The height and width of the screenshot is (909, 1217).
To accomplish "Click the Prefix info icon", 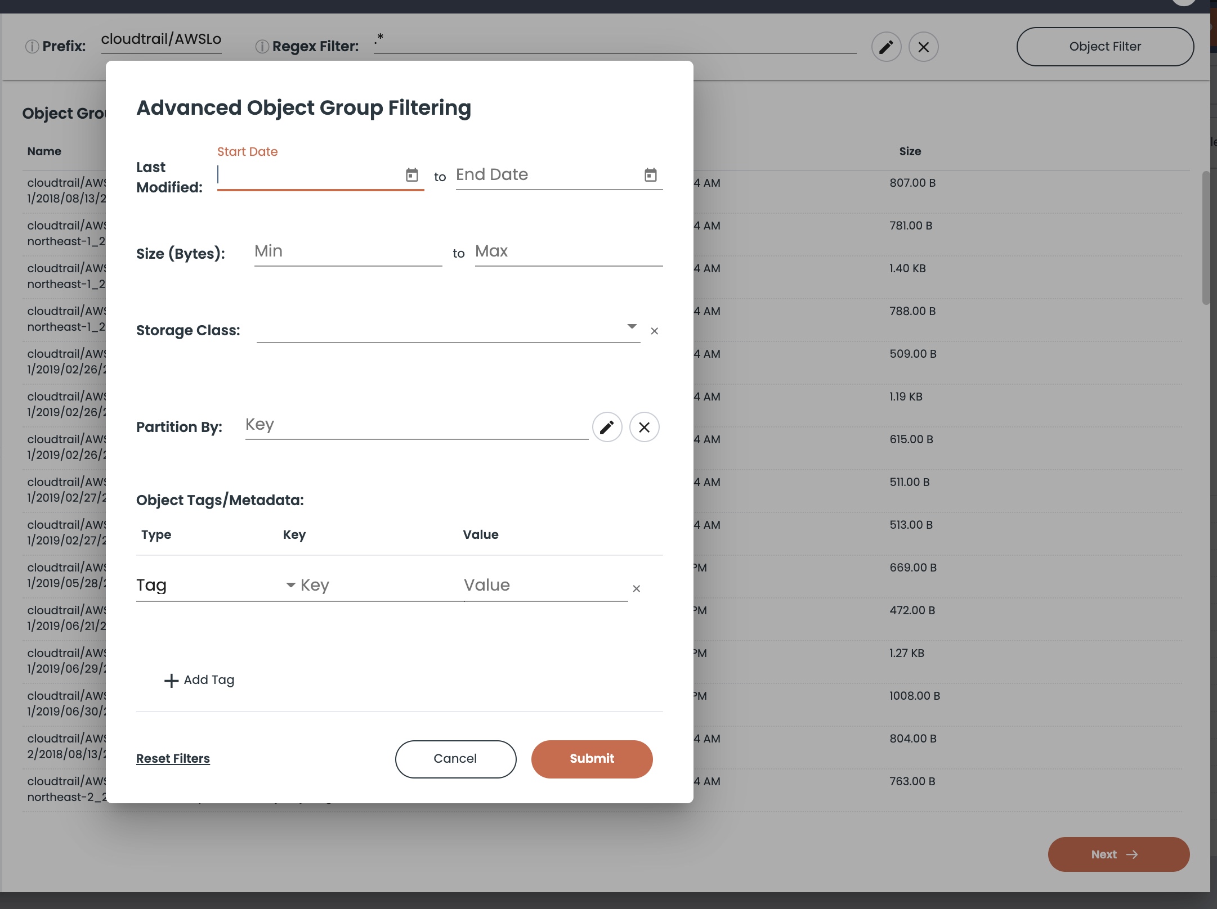I will click(x=32, y=46).
